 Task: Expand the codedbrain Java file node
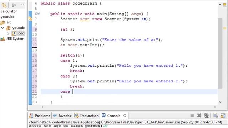pos(8,33)
